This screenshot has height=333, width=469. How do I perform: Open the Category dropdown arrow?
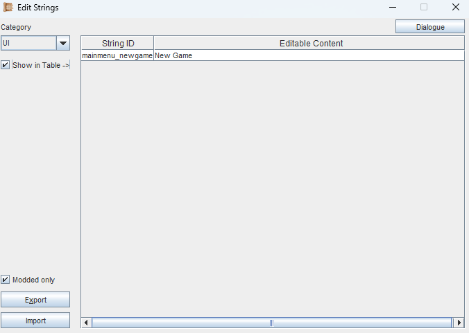coord(62,43)
